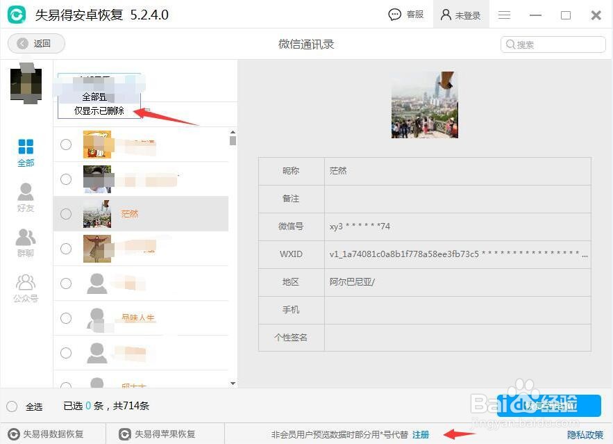
Task: Click the blue recover button at bottom right
Action: click(549, 406)
